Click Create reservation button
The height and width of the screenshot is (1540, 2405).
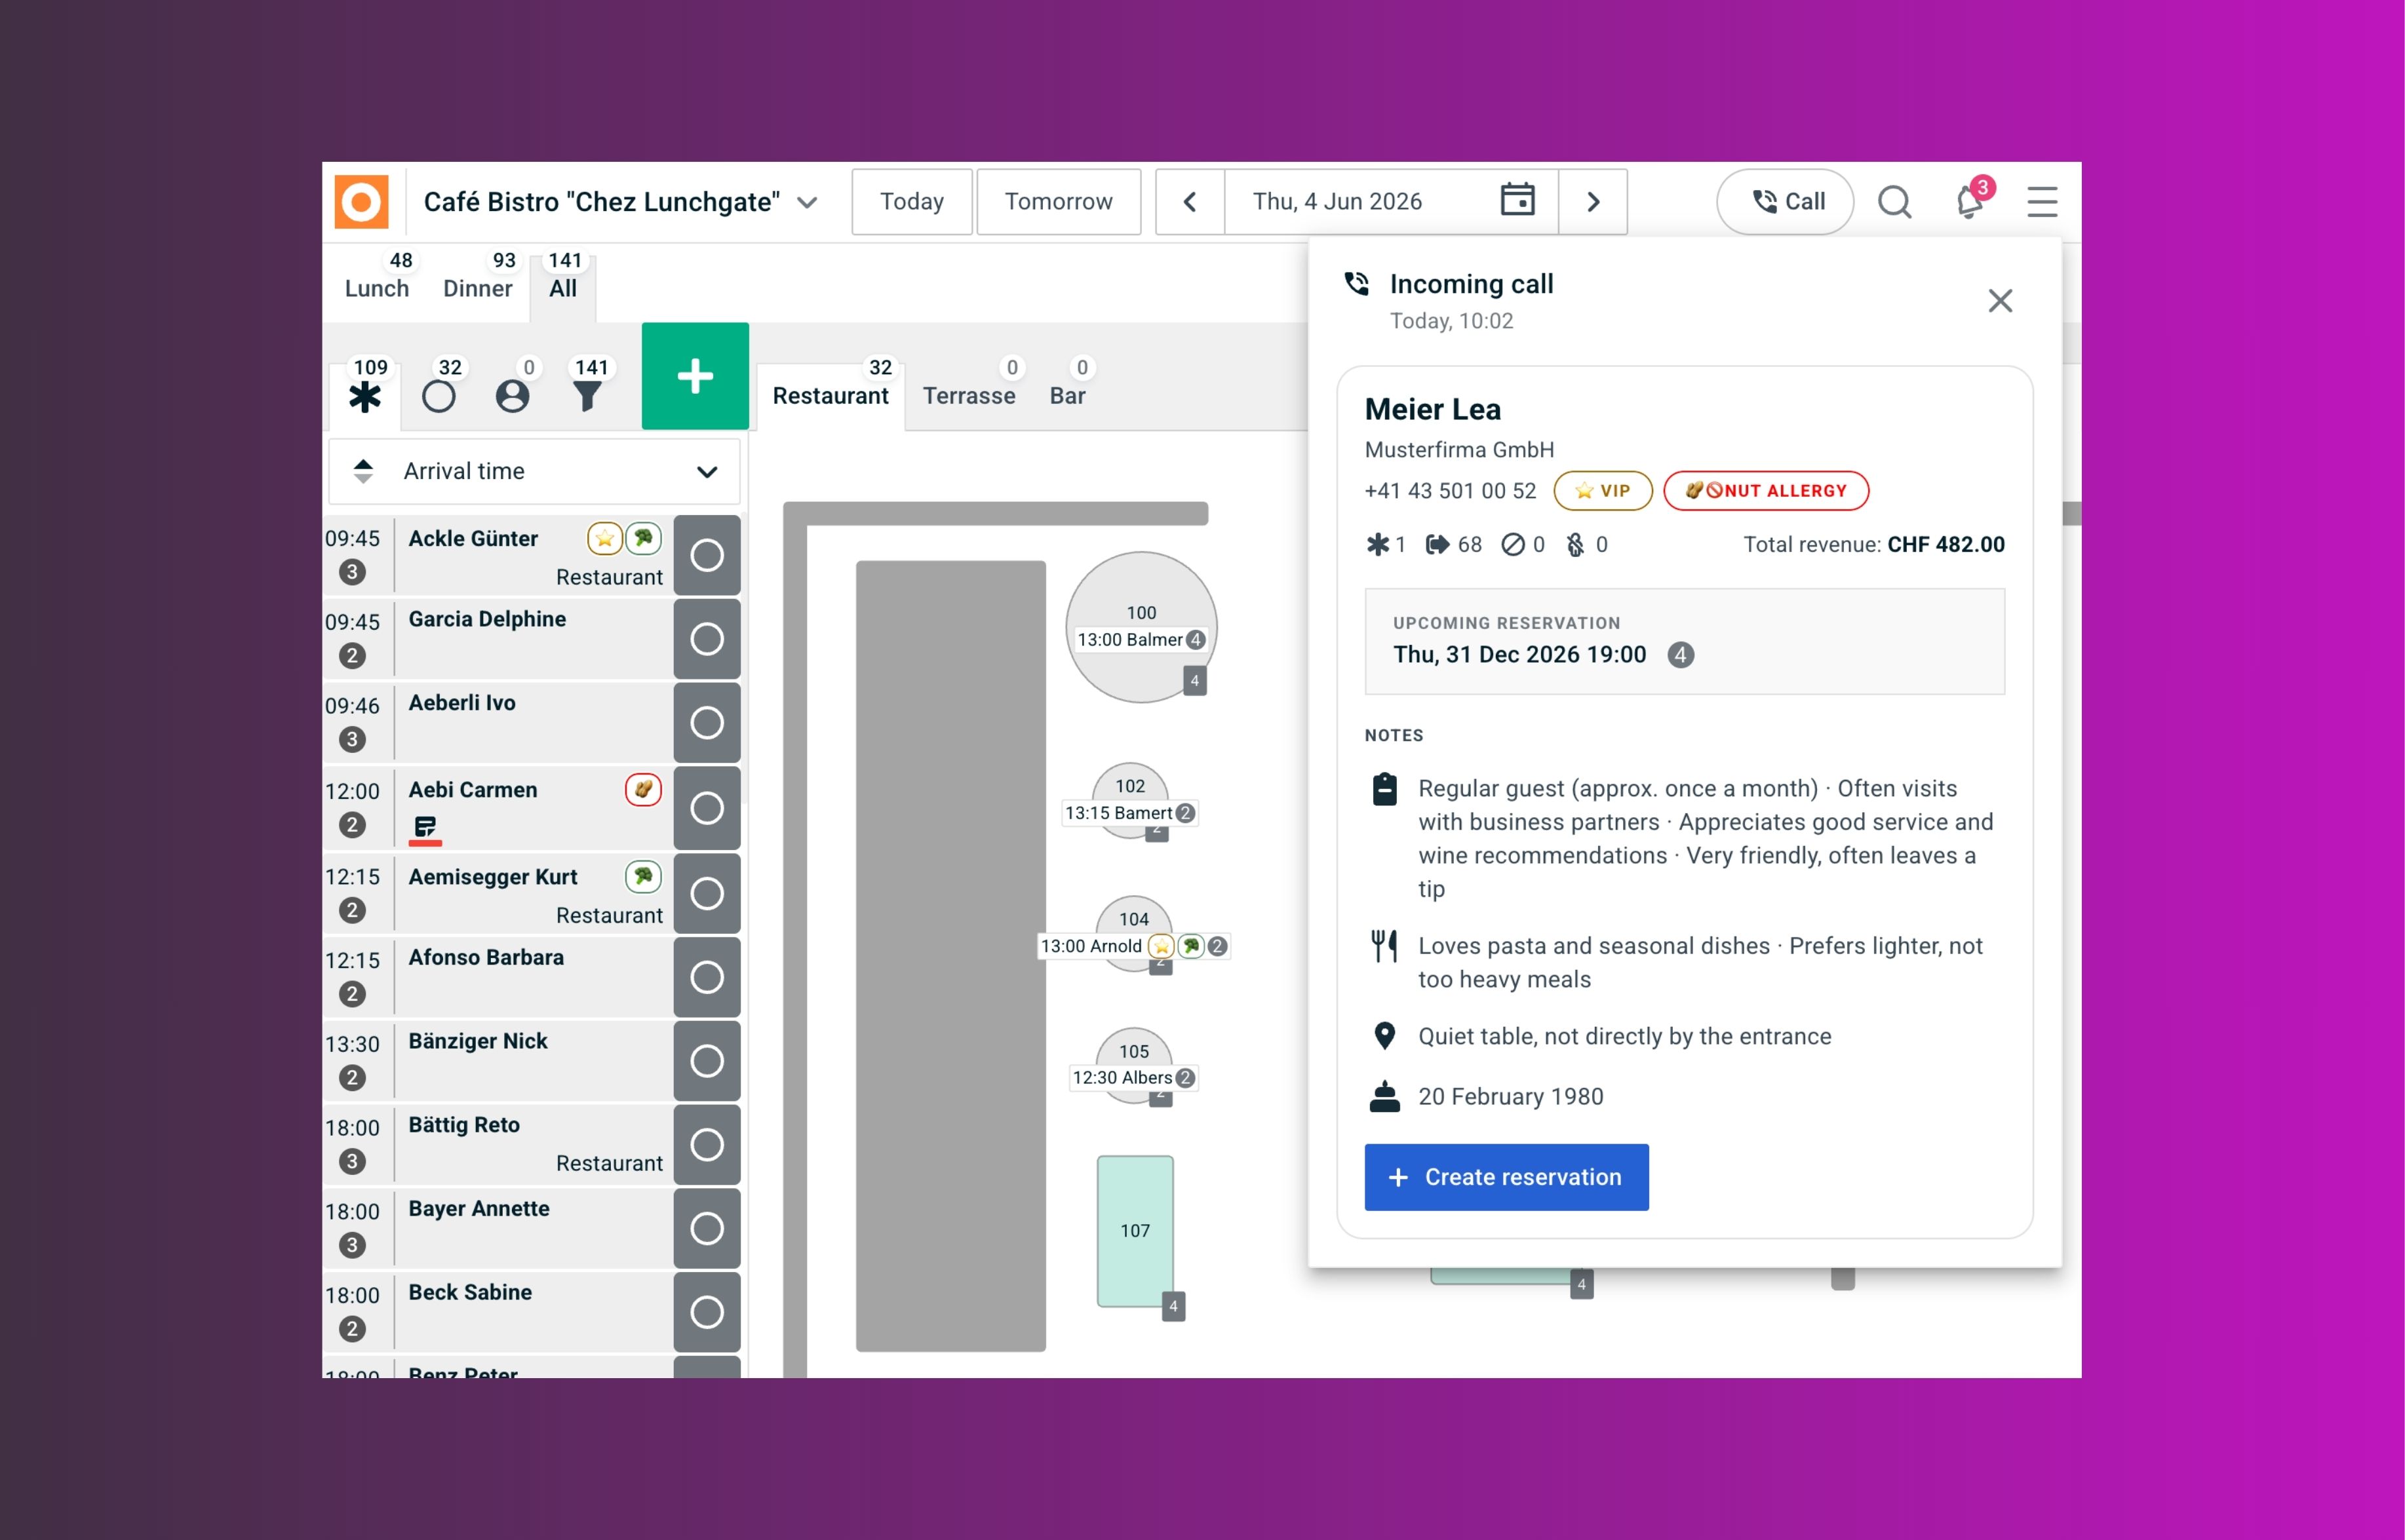point(1506,1177)
